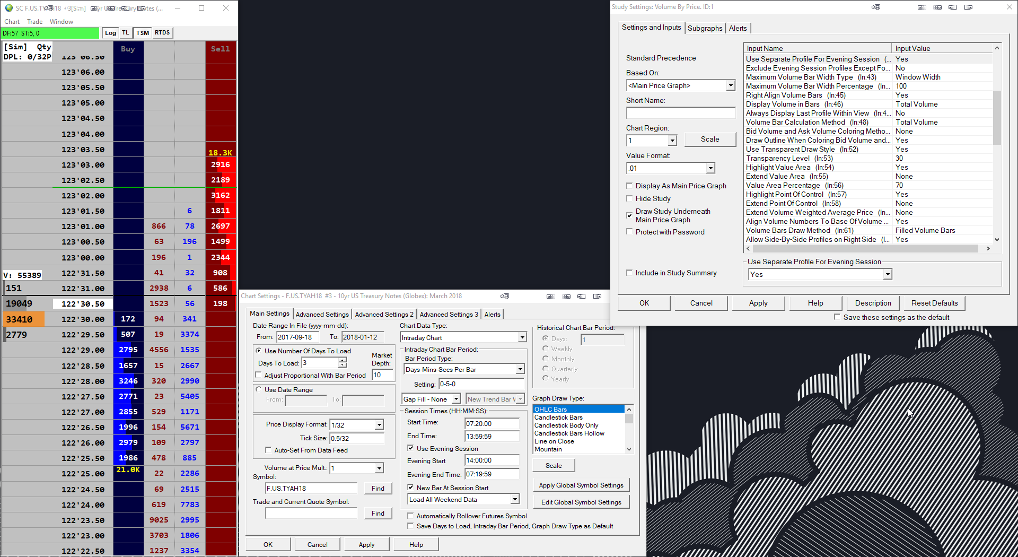Click leftmost window-layout icon in Chart Settings title bar
The image size is (1018, 557).
(x=551, y=296)
